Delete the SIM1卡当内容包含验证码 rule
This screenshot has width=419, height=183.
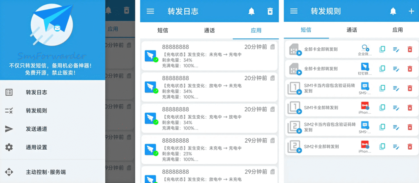click(410, 88)
